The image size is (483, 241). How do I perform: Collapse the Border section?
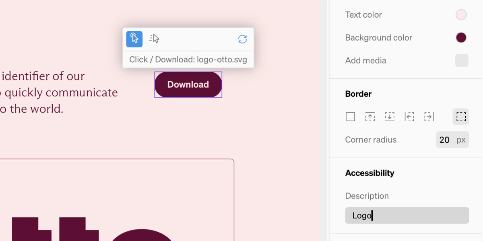coord(358,94)
